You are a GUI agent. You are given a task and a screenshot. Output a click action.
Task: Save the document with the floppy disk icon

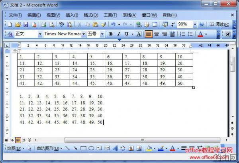click(x=26, y=25)
